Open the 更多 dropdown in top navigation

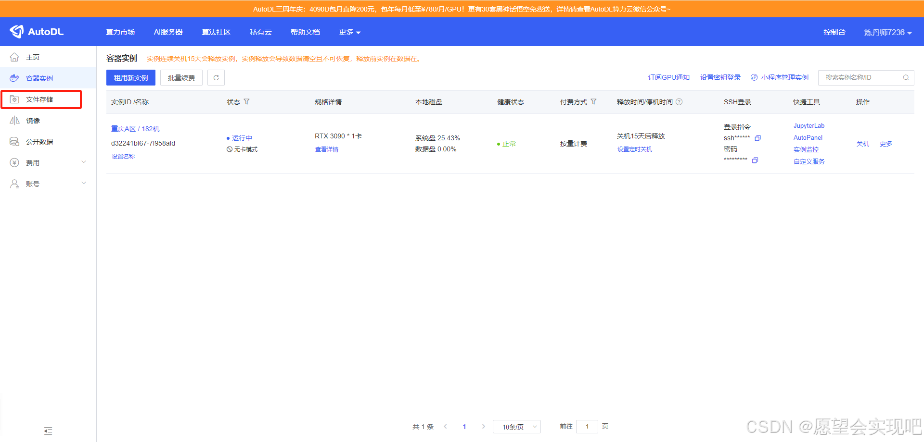(349, 32)
